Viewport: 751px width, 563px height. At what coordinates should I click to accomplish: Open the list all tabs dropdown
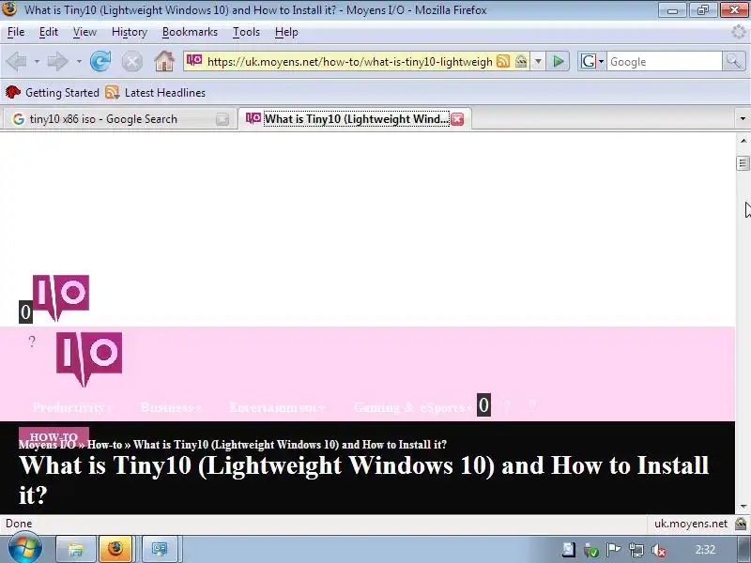[743, 118]
